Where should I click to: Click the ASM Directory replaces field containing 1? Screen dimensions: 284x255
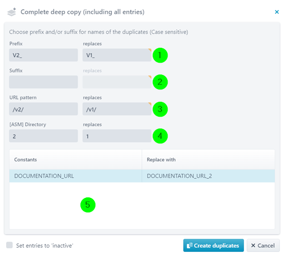coord(117,136)
